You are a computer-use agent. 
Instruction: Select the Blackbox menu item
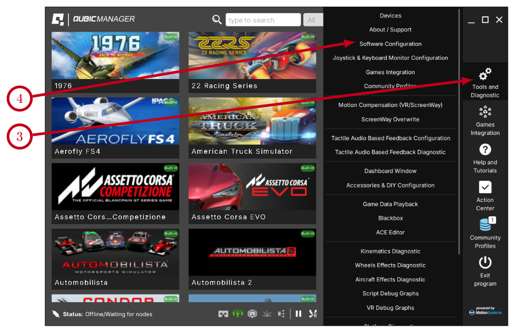coord(390,218)
